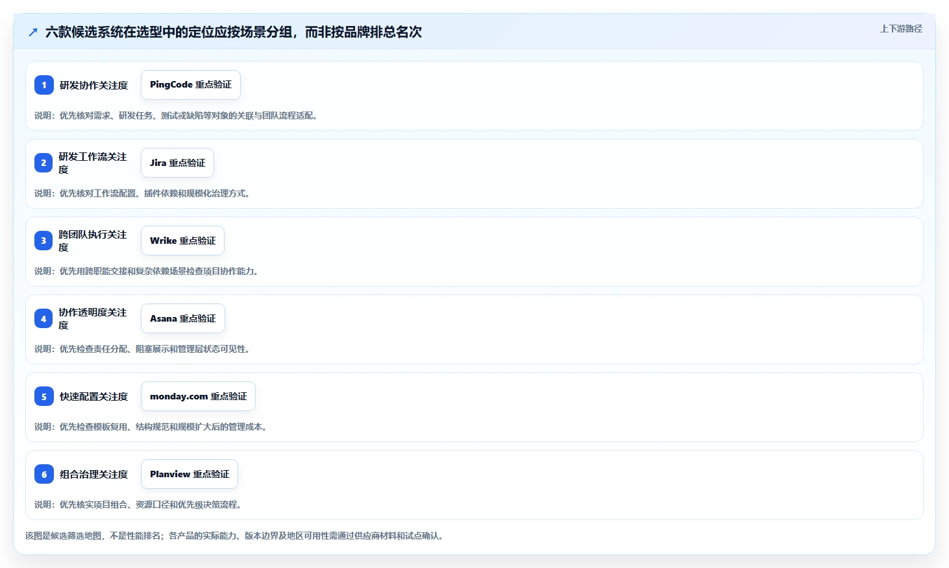Click the arrow icon beside the title
The height and width of the screenshot is (568, 949).
(x=33, y=32)
